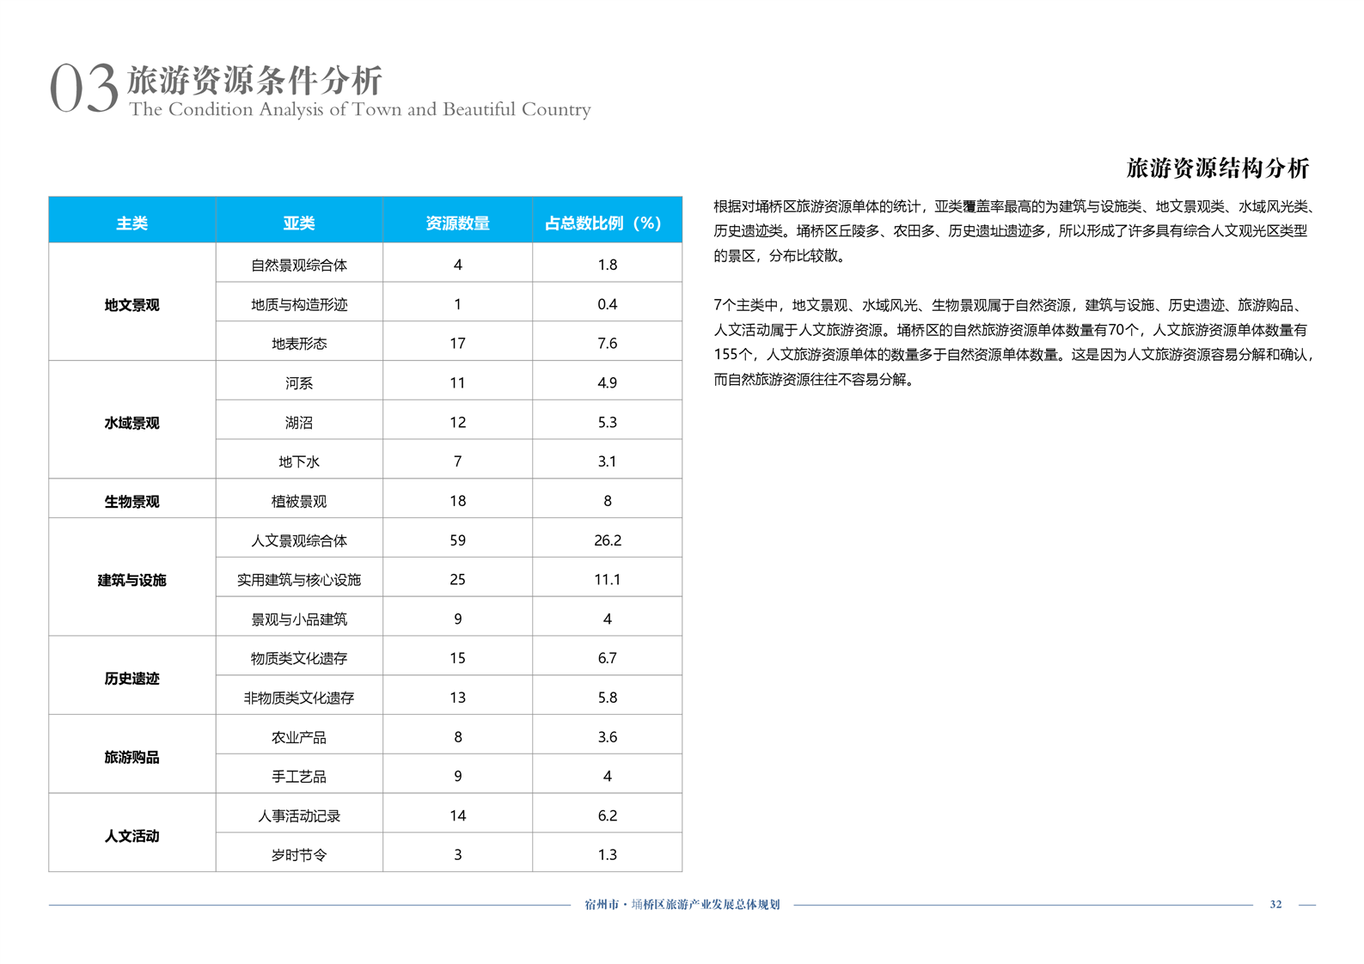Click the 非物质类文化遗存 cell
This screenshot has height=964, width=1364.
(x=298, y=698)
